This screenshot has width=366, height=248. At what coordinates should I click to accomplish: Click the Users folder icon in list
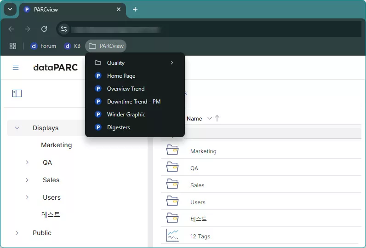pyautogui.click(x=172, y=201)
